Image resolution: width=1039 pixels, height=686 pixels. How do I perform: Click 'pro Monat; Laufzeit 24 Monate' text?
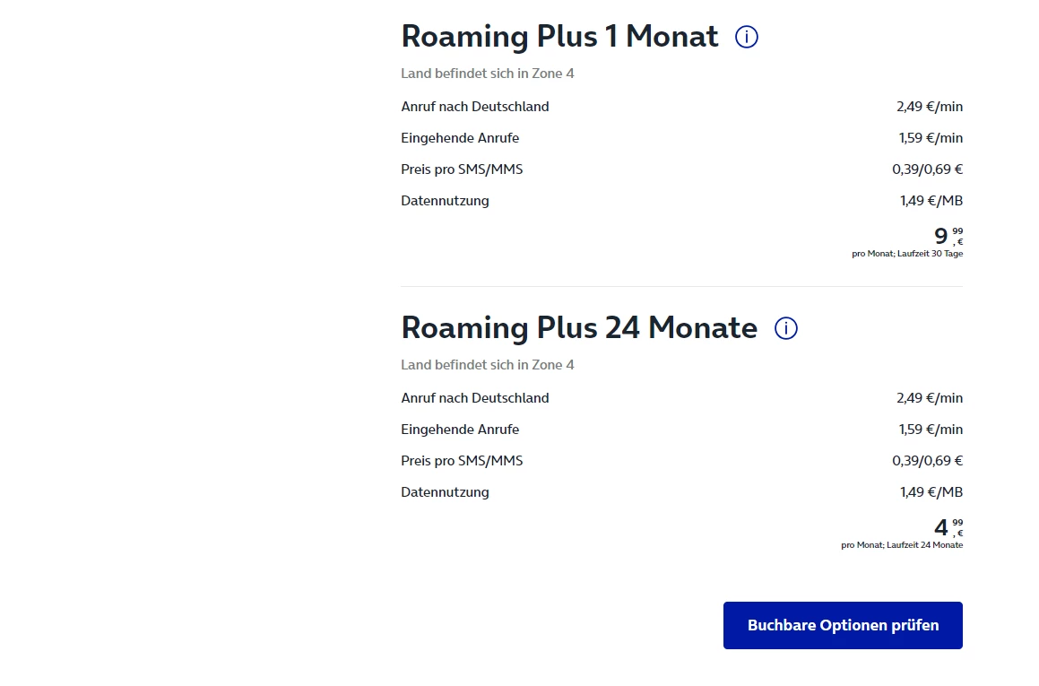tap(901, 545)
